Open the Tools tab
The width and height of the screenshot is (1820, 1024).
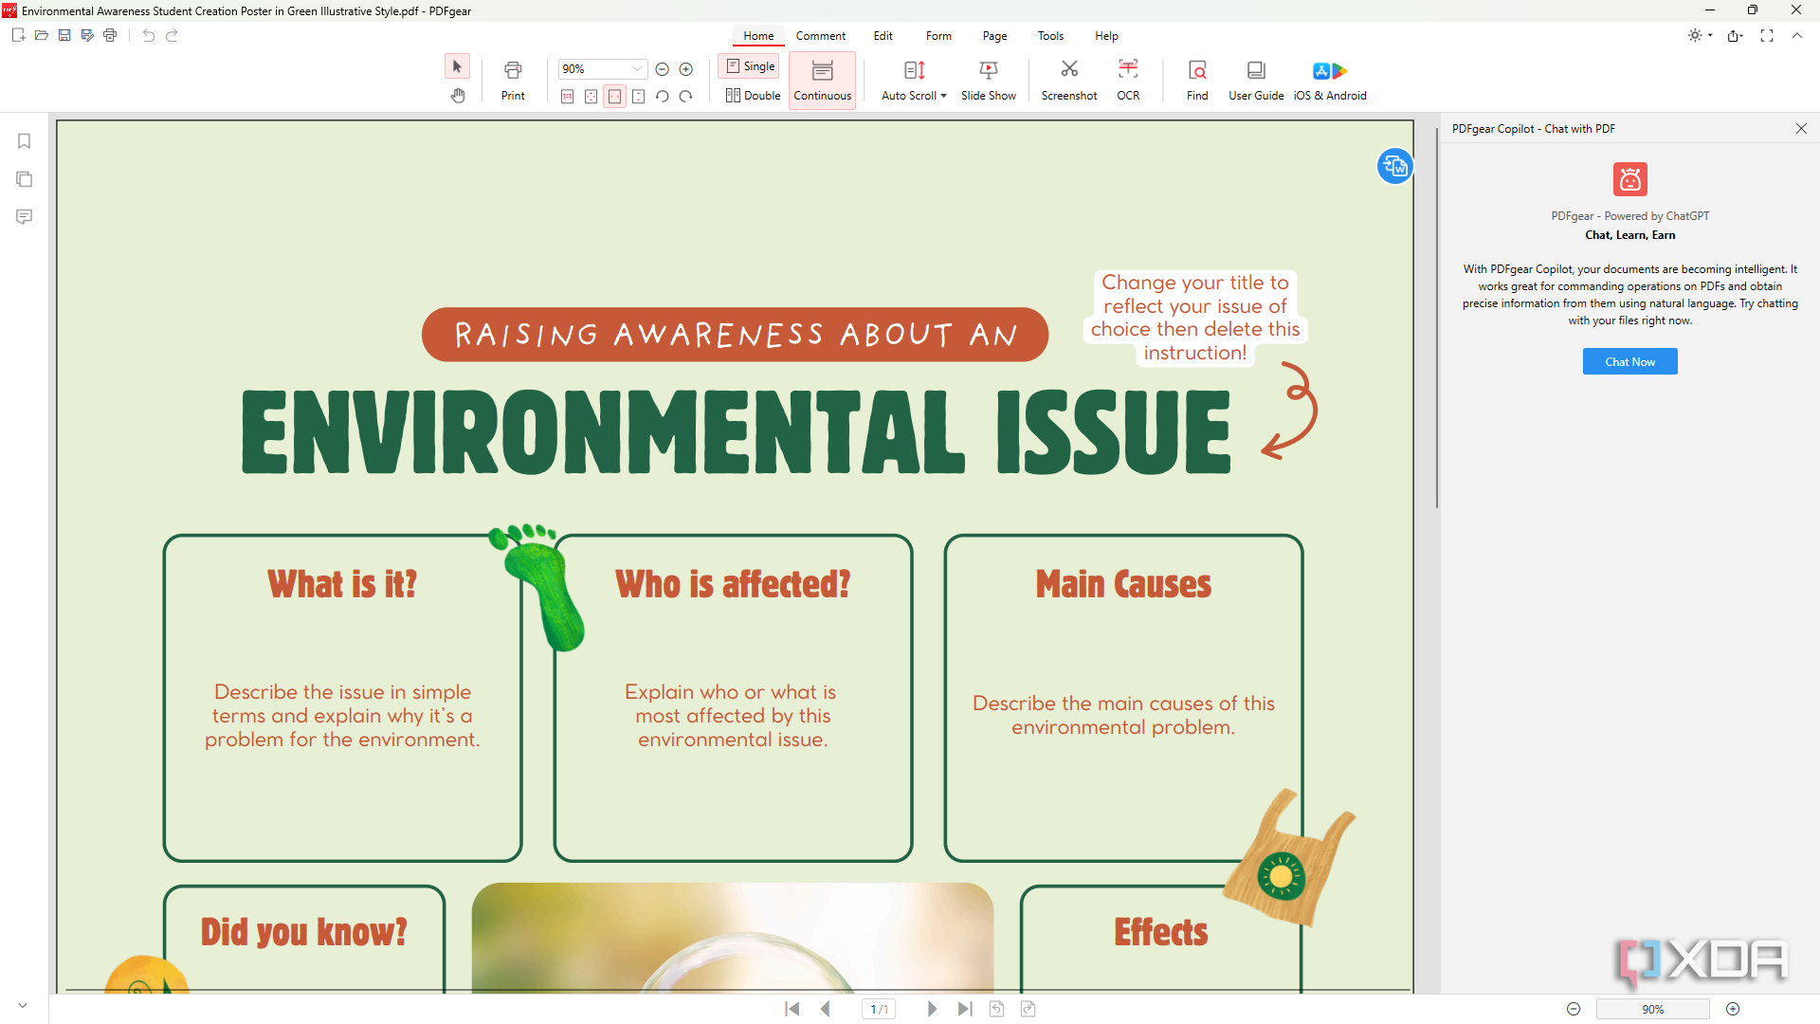point(1050,36)
